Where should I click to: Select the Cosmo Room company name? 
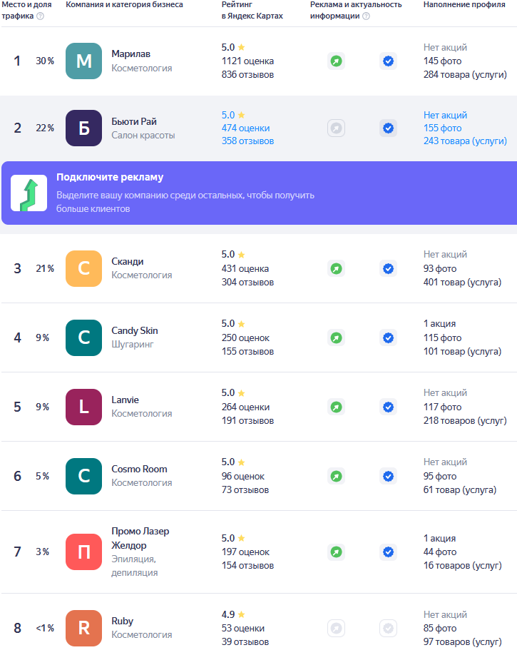pyautogui.click(x=139, y=469)
